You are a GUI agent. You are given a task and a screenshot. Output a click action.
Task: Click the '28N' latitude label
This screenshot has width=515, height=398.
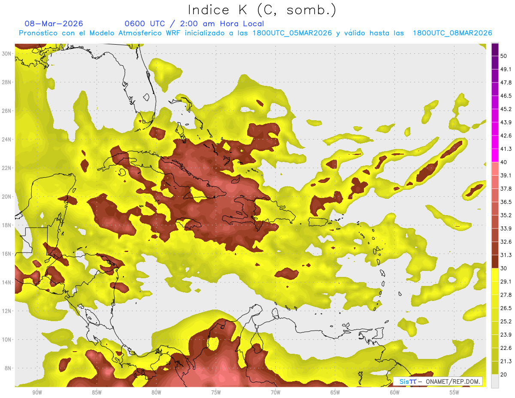7,82
